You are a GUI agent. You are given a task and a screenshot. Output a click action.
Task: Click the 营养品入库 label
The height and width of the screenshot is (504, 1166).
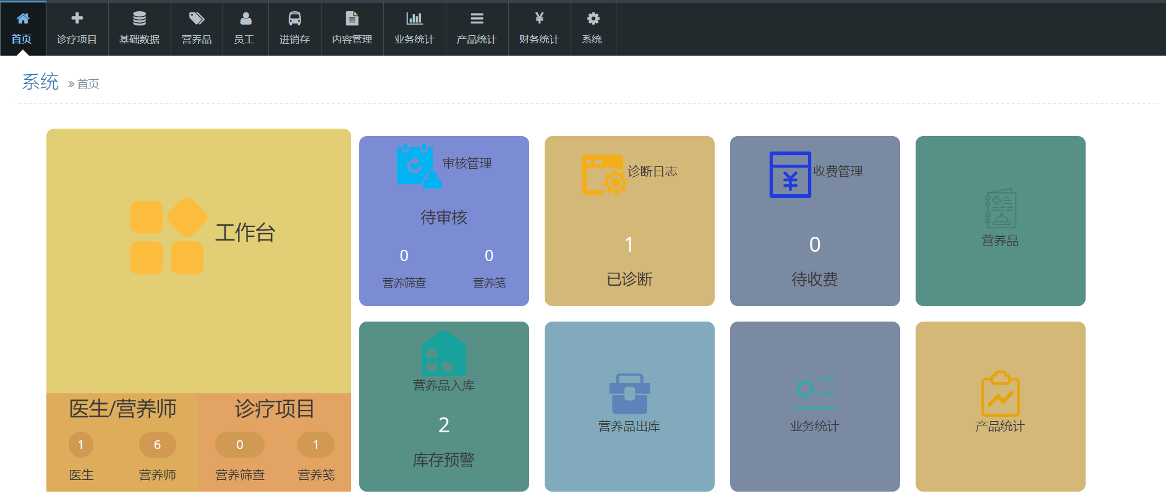[444, 385]
